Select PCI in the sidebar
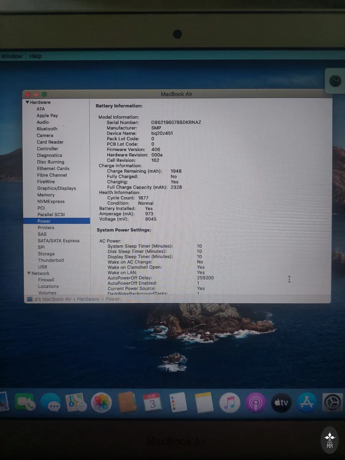The height and width of the screenshot is (460, 345). click(41, 208)
